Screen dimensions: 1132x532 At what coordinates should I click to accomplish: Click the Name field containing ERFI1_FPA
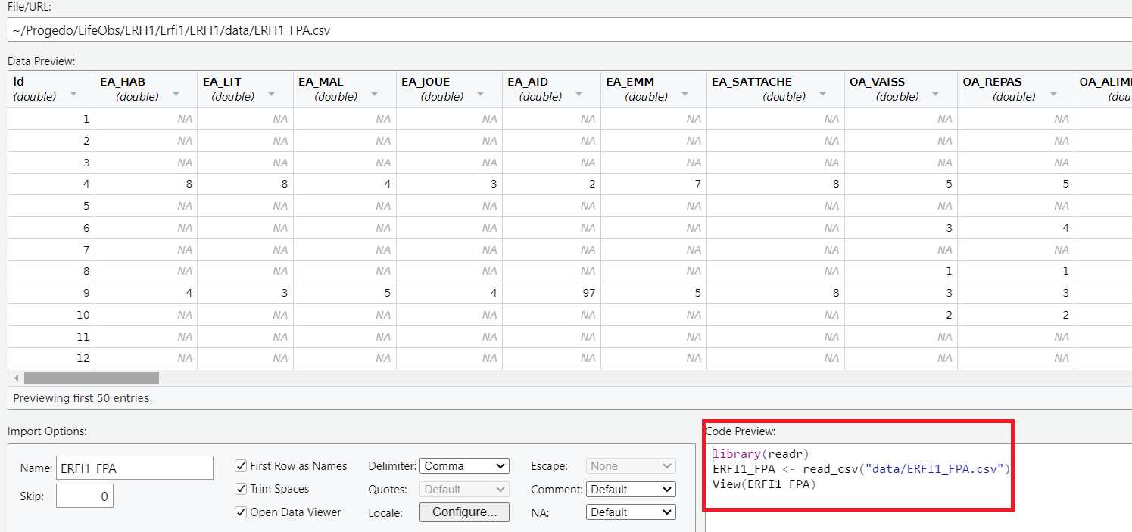coord(134,468)
